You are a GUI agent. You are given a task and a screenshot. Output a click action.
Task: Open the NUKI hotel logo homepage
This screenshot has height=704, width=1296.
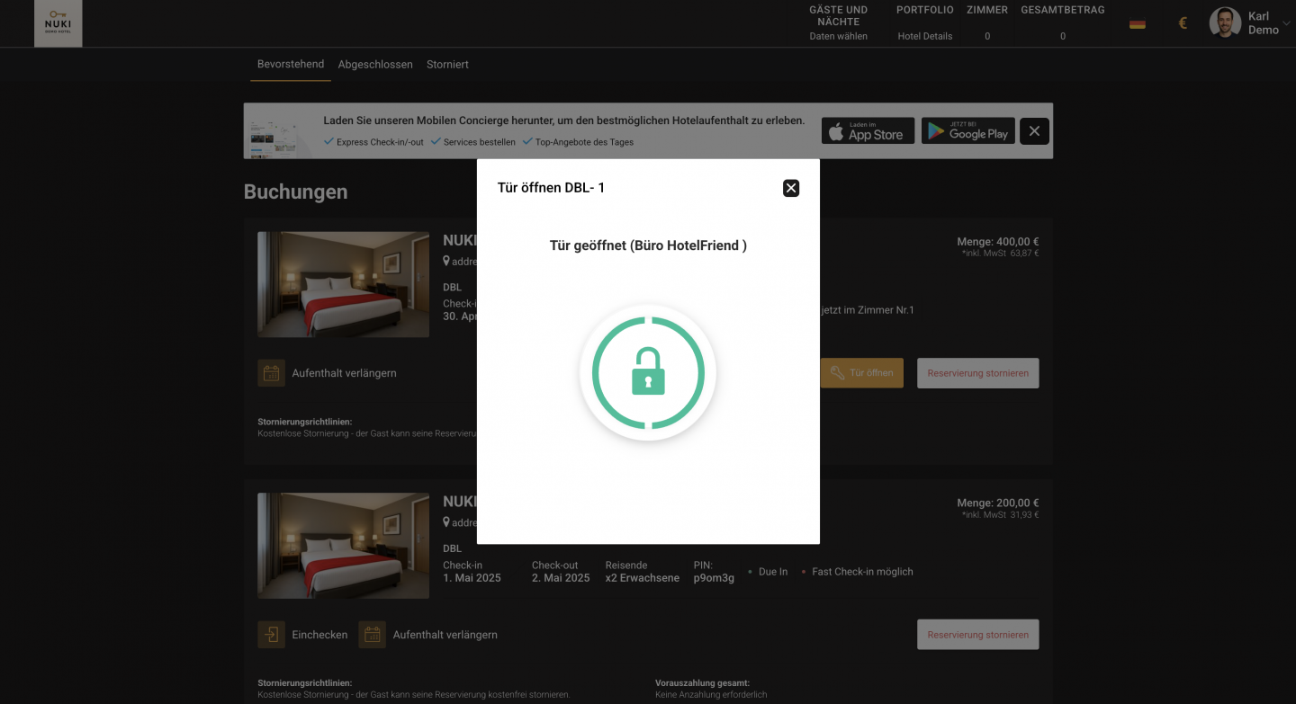point(58,23)
